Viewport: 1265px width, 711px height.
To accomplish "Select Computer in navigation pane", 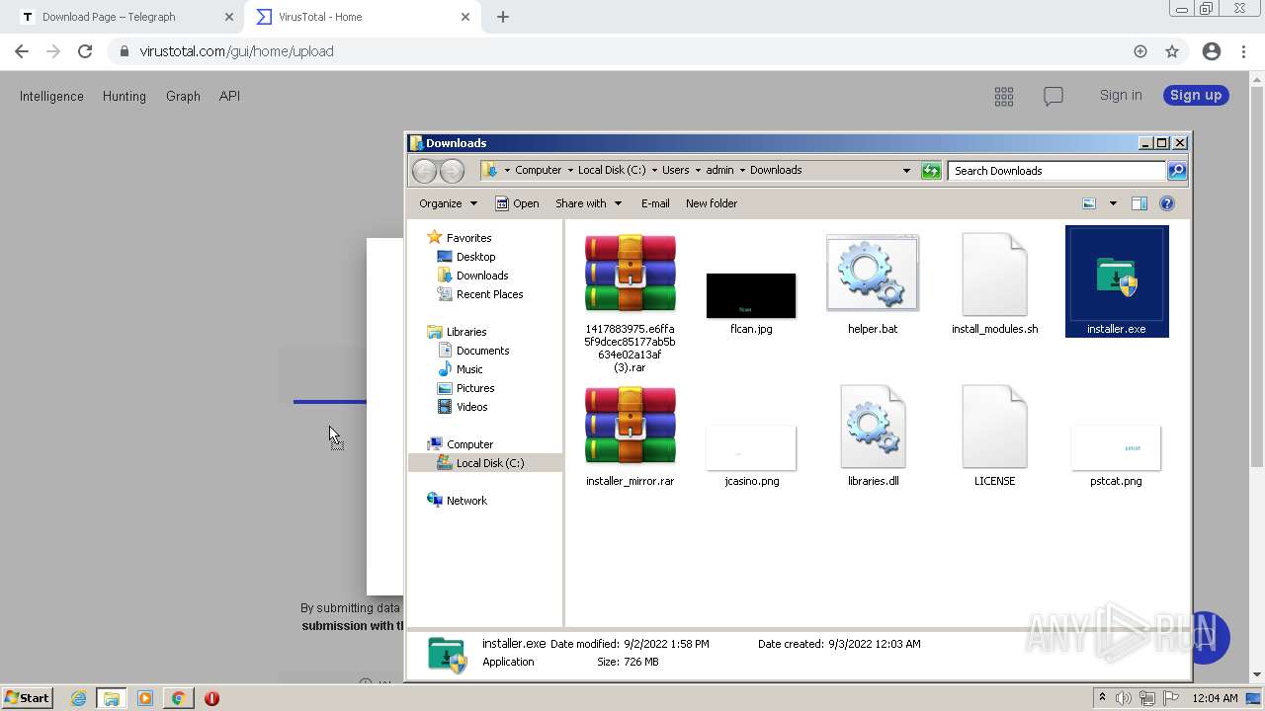I will [469, 444].
